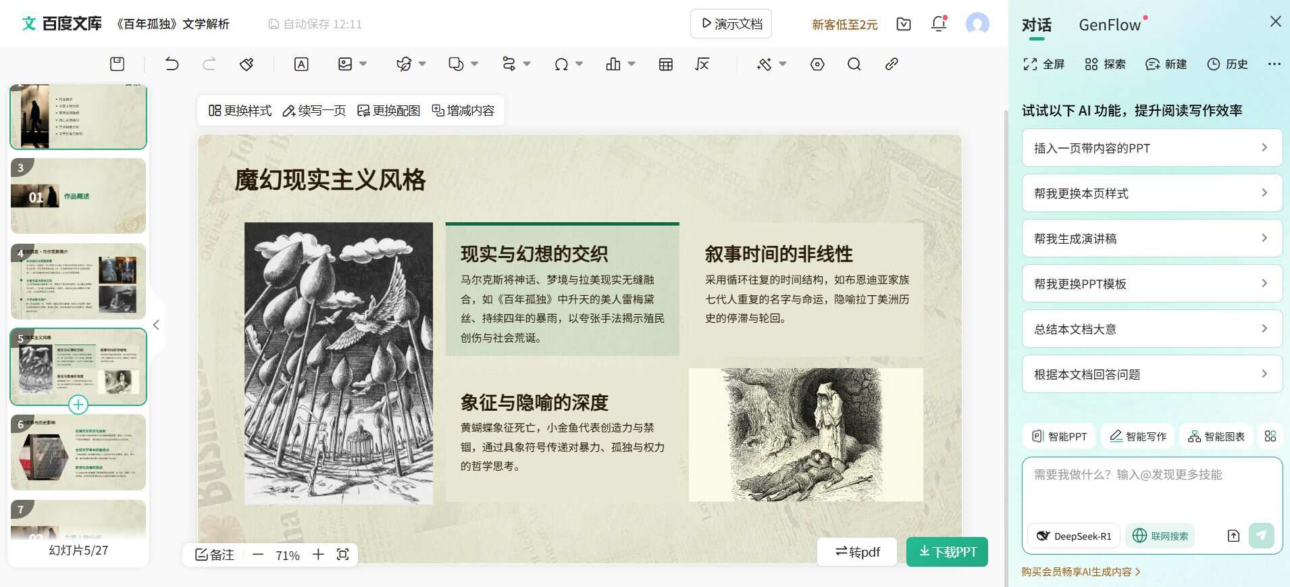Add new slide with plus circle button
The width and height of the screenshot is (1290, 587).
pyautogui.click(x=78, y=405)
